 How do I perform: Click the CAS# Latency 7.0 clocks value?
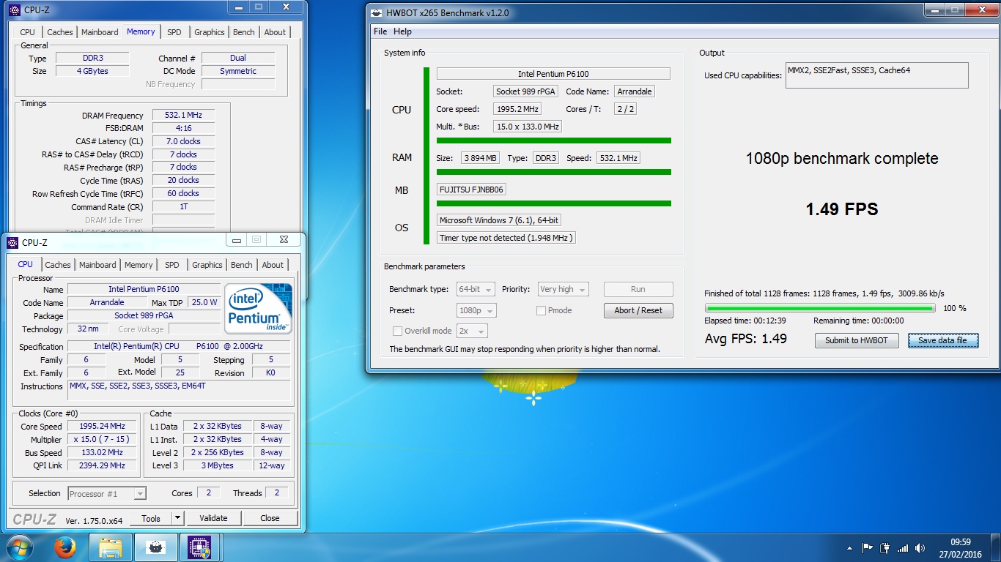(184, 141)
